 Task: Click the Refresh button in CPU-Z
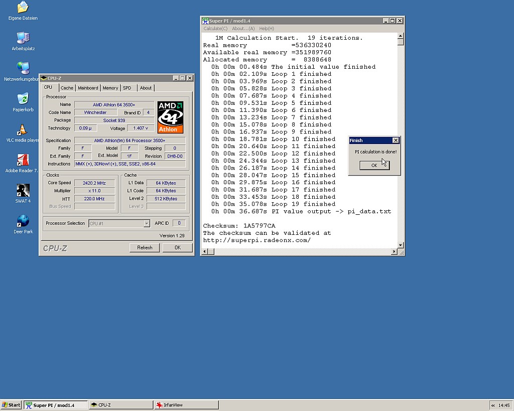145,248
